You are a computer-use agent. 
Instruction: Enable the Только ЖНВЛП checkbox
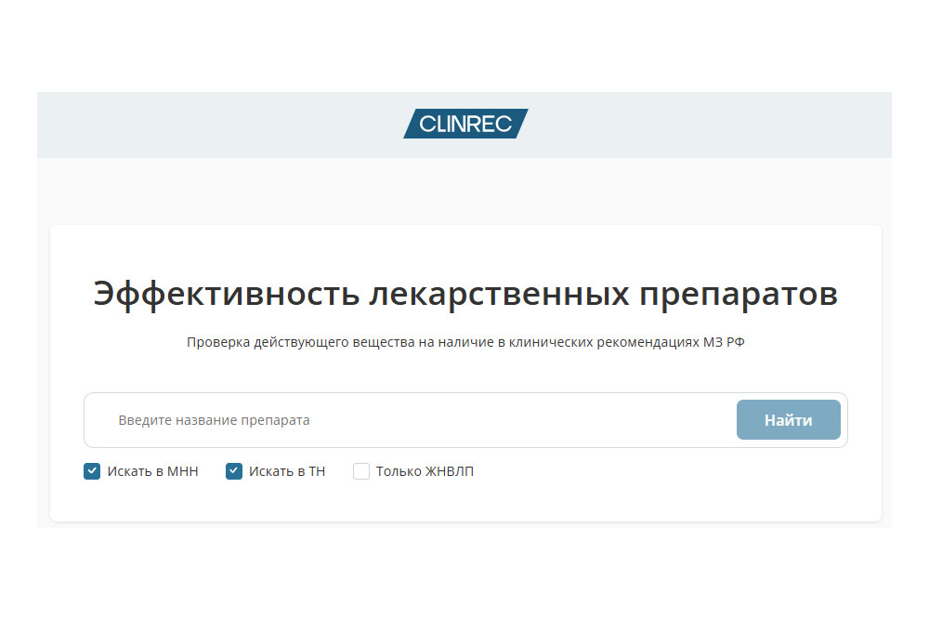(x=361, y=471)
